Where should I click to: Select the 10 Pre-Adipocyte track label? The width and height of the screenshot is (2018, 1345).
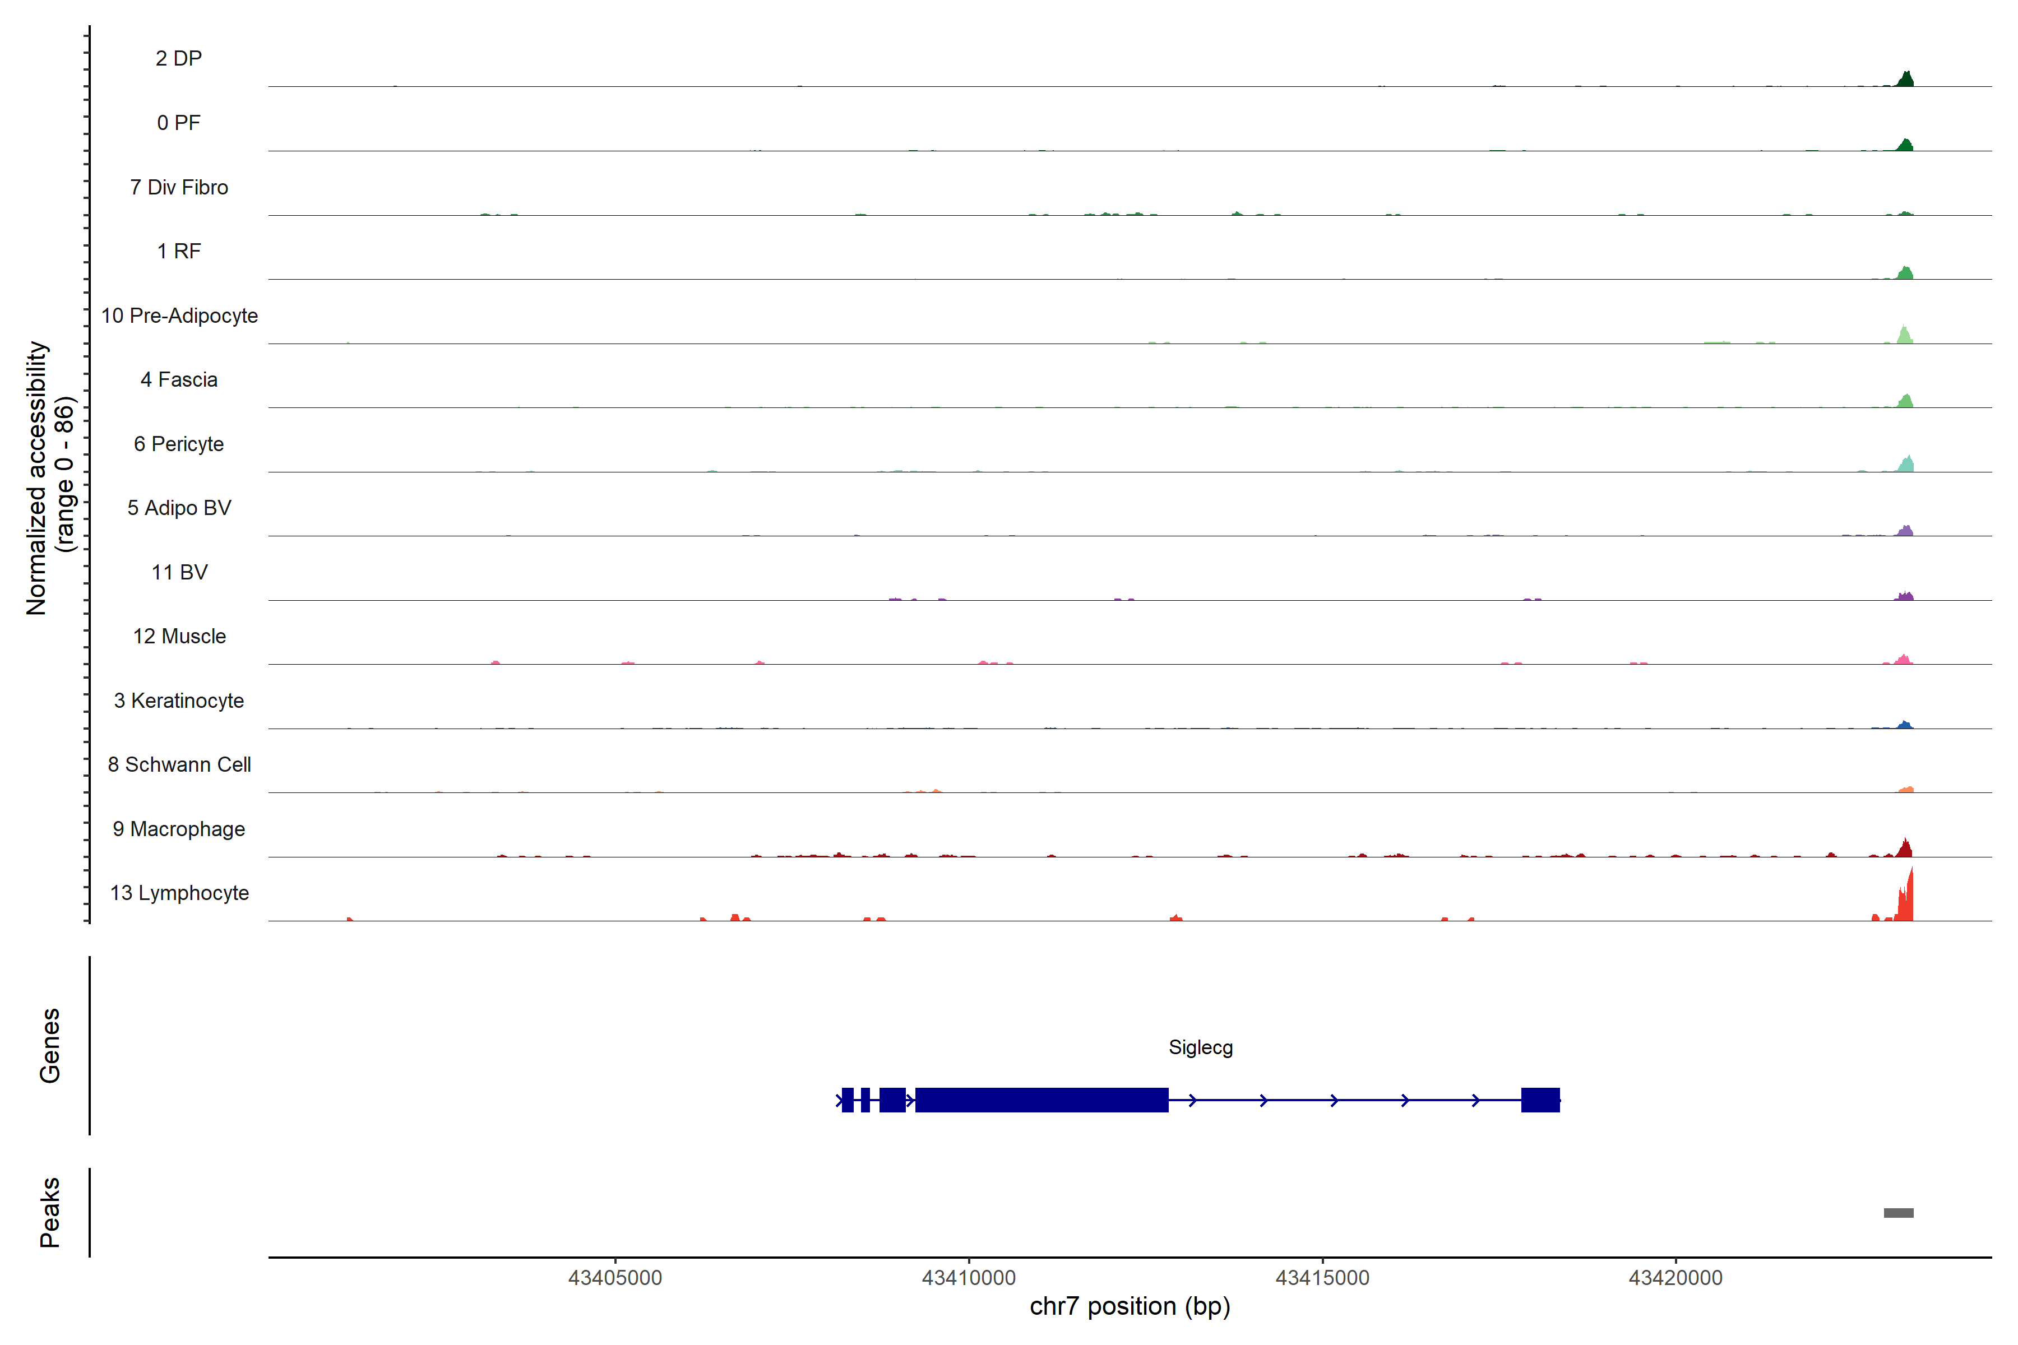pyautogui.click(x=179, y=316)
